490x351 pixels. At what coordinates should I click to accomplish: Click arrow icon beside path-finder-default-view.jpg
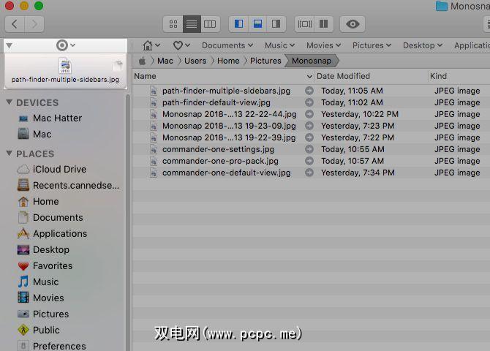(x=309, y=102)
